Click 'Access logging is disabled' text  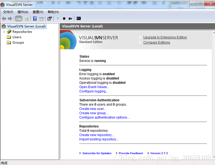(x=99, y=79)
